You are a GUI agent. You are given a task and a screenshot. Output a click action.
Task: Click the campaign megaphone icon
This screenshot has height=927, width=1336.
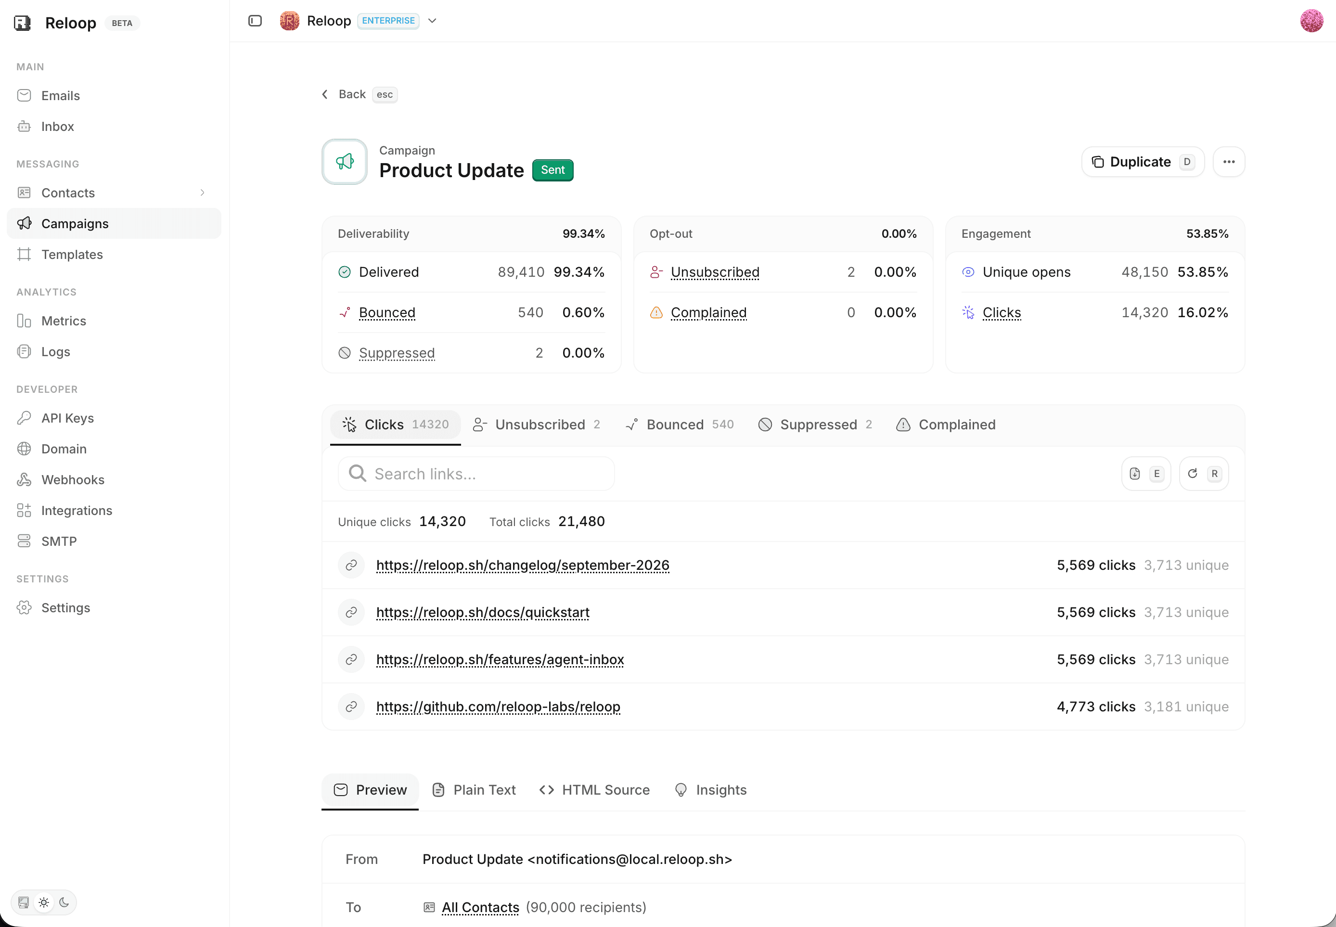(x=344, y=162)
